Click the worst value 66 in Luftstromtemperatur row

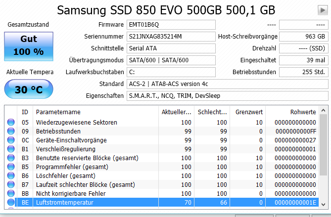(224, 203)
